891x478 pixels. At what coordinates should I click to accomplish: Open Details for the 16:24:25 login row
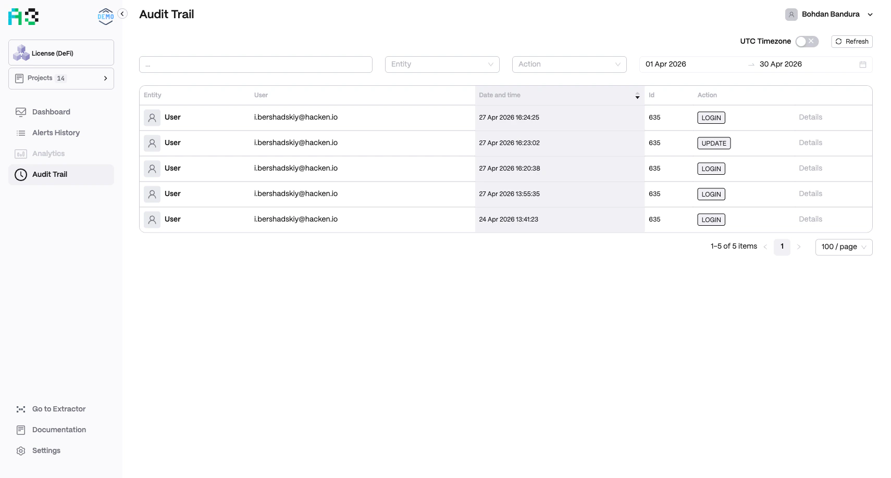pyautogui.click(x=810, y=118)
